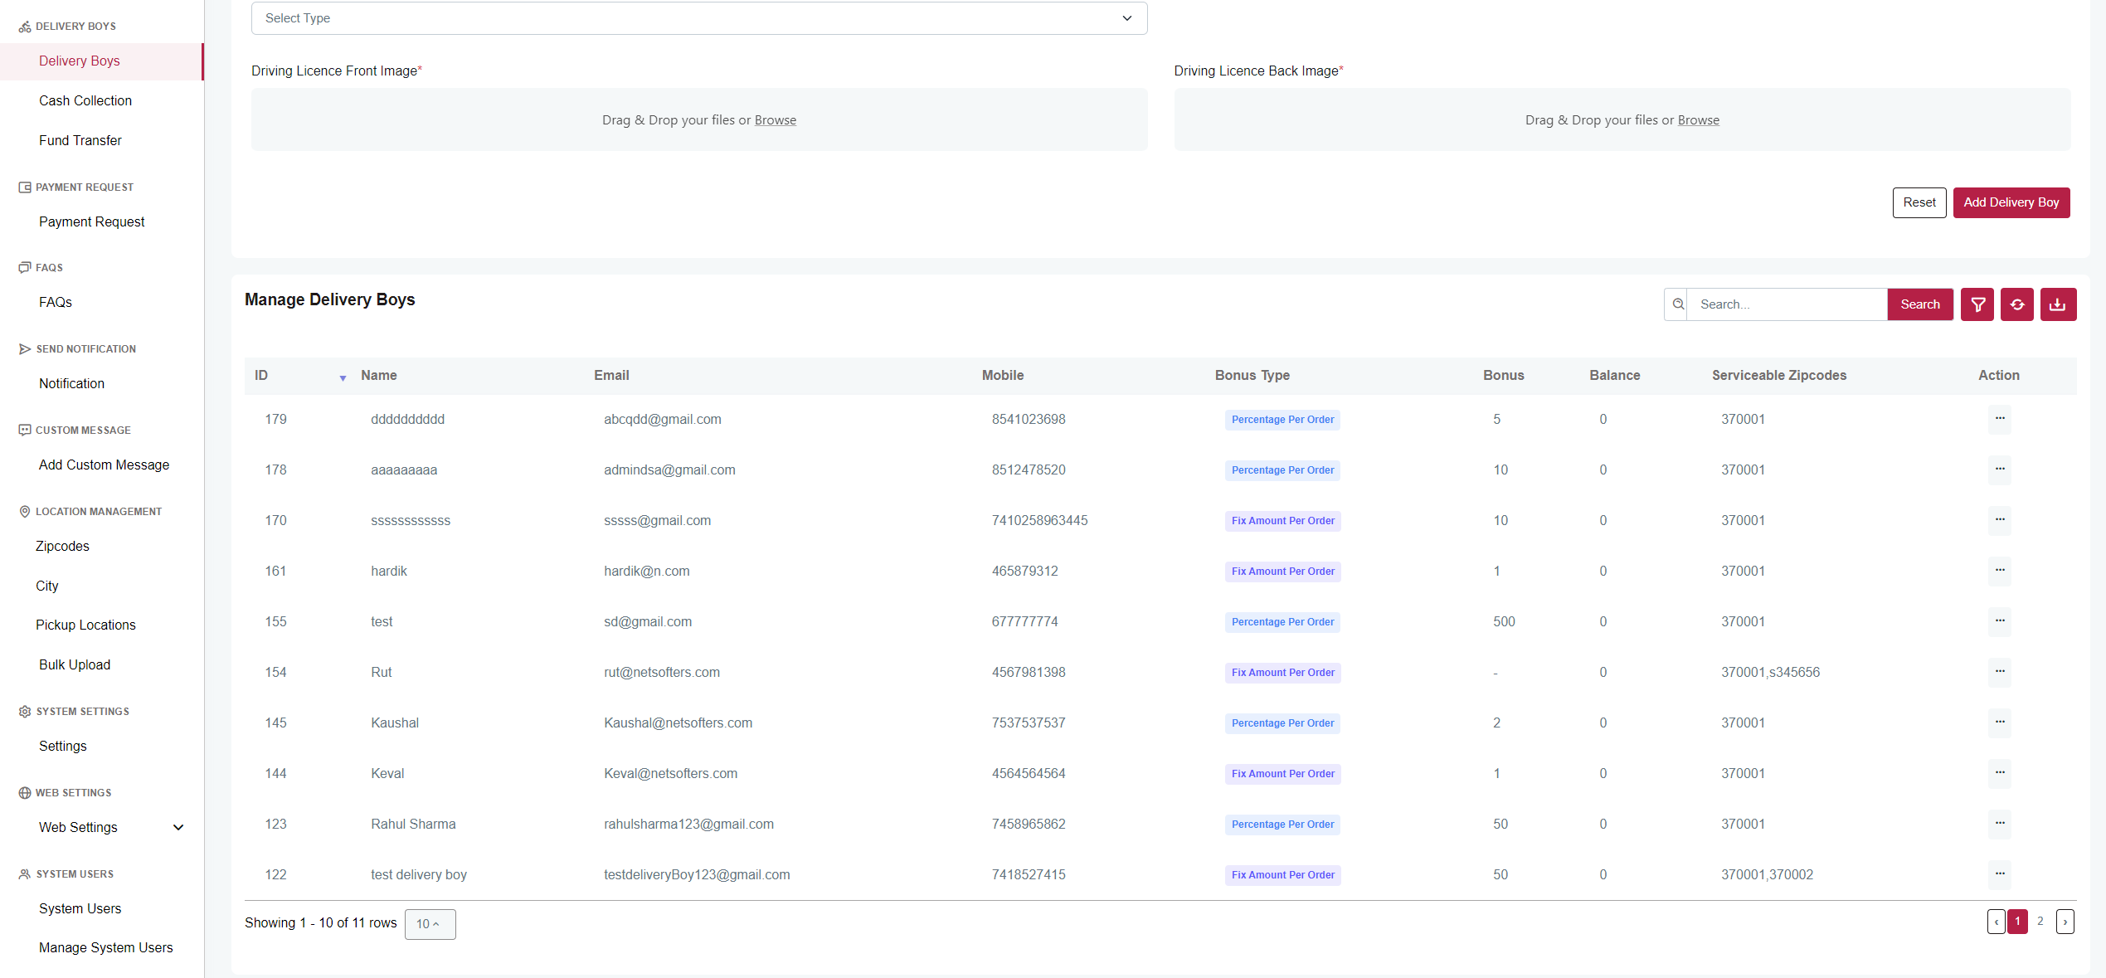This screenshot has height=978, width=2106.
Task: Expand Web Settings sidebar submenu
Action: [178, 827]
